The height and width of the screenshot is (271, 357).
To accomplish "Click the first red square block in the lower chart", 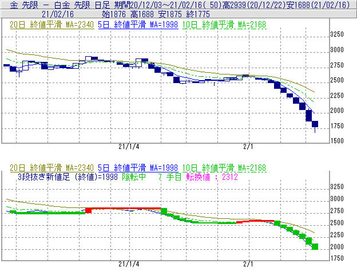I will 88,210.
